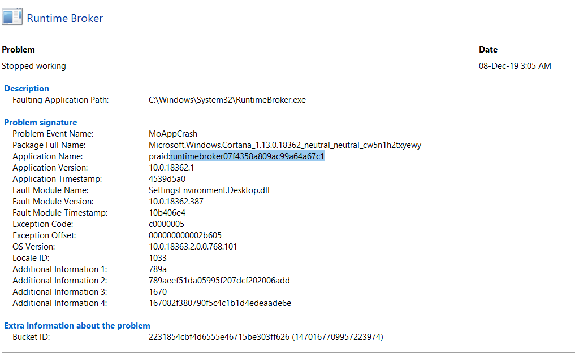The height and width of the screenshot is (354, 575).
Task: Select the application version 10.0.18362.1
Action: pos(171,168)
